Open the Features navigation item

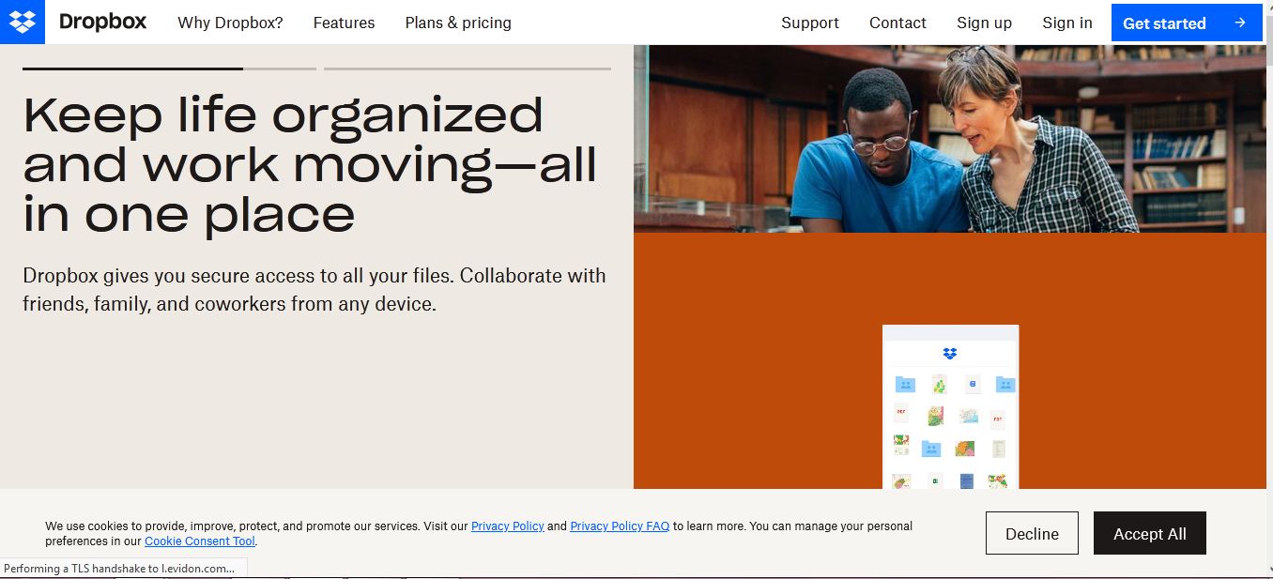(x=344, y=23)
